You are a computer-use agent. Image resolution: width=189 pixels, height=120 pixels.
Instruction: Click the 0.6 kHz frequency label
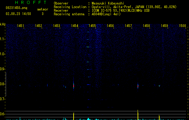coord(2,114)
